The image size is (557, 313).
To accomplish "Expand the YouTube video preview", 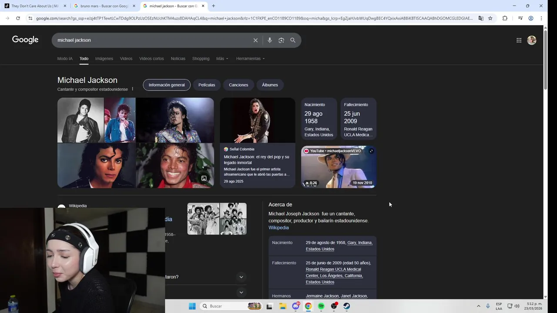I will 371,151.
